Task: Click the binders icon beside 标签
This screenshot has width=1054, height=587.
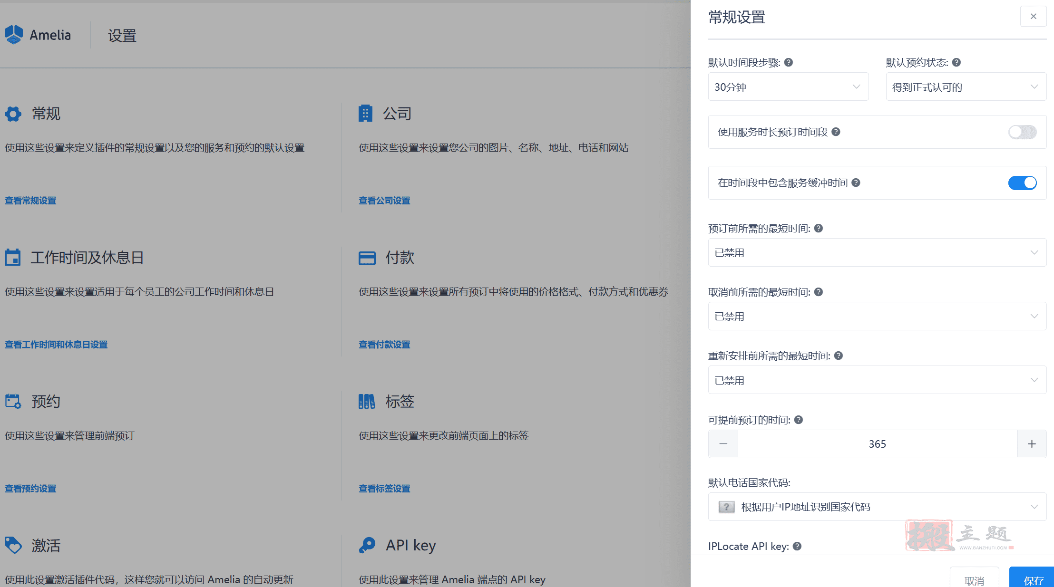Action: pos(367,402)
